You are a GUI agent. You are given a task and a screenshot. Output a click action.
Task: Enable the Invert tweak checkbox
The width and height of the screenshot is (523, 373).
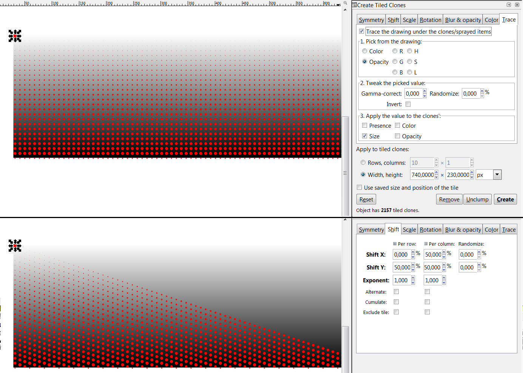[x=408, y=104]
